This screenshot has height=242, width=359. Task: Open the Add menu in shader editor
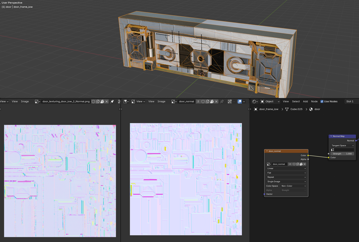[x=305, y=101]
